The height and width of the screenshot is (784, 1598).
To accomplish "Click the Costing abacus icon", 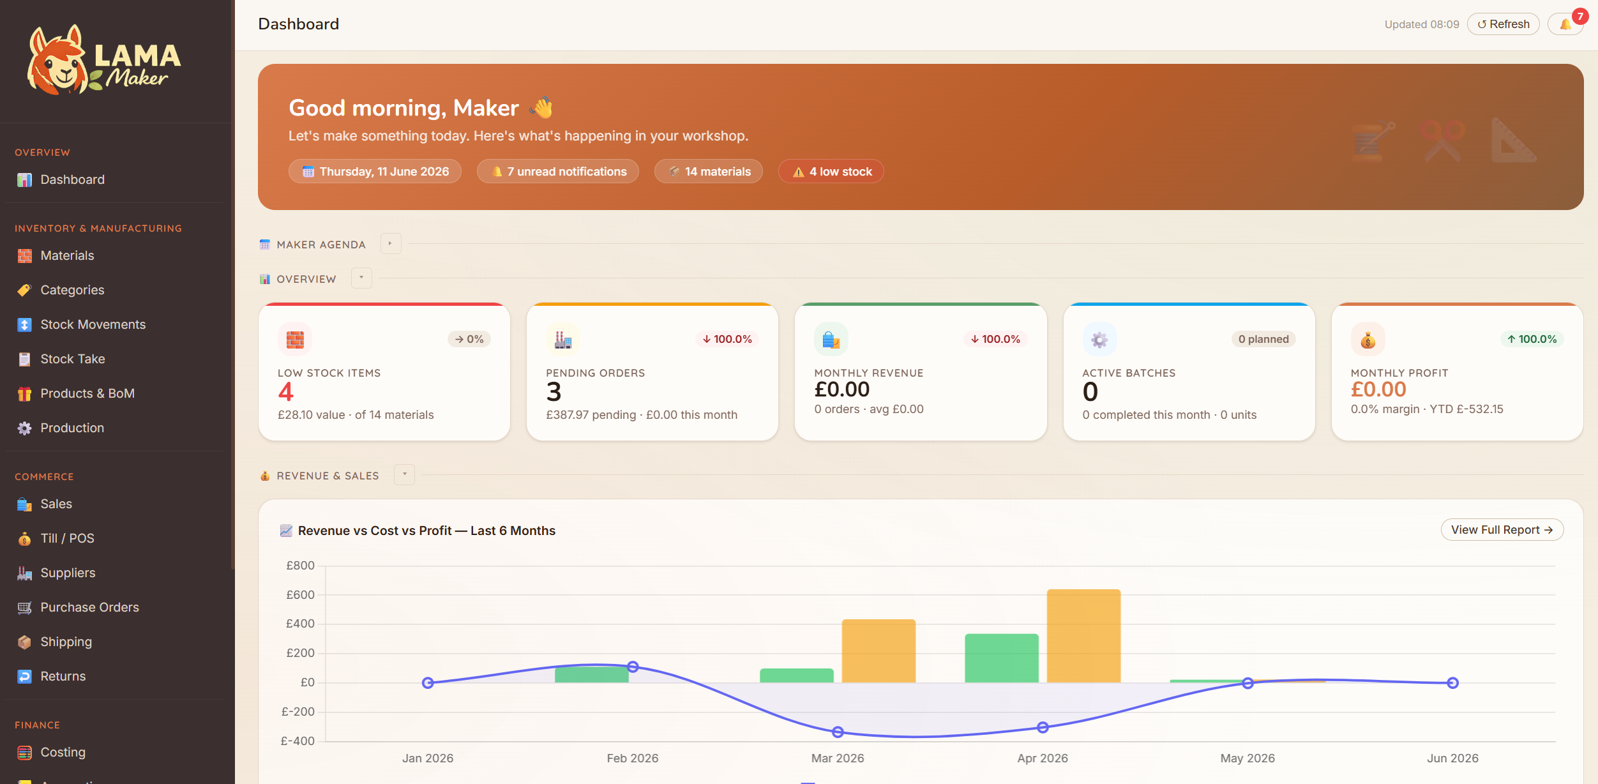I will tap(24, 753).
